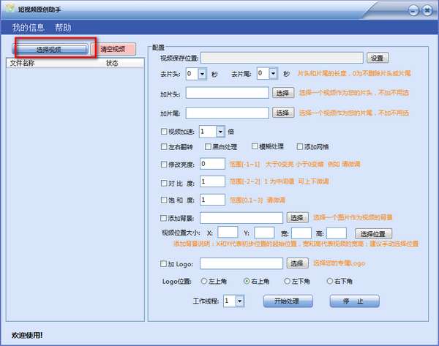Select the 左上角 logo position
Viewport: 439px width, 346px height.
tap(204, 281)
